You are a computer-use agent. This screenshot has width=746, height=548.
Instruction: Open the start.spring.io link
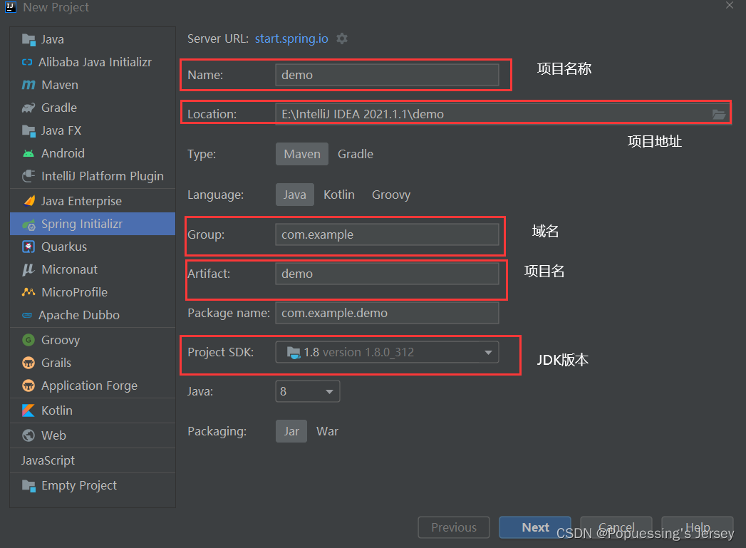291,38
